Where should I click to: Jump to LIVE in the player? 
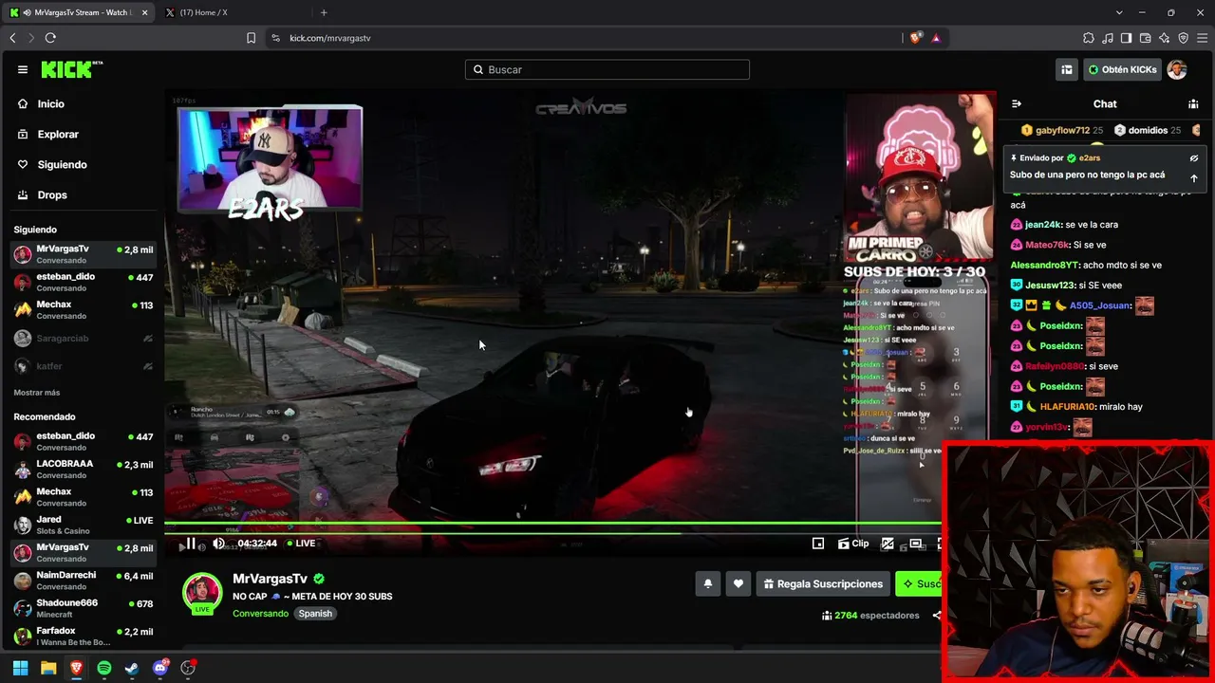[x=301, y=544]
